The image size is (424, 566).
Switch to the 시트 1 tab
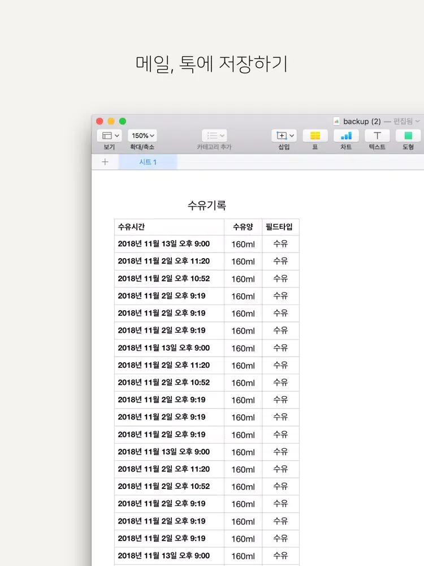point(148,162)
